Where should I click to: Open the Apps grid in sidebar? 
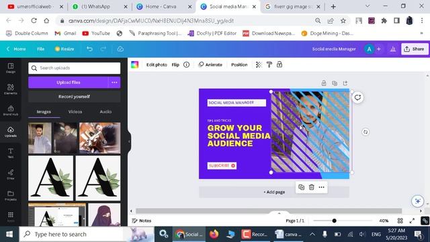[11, 216]
